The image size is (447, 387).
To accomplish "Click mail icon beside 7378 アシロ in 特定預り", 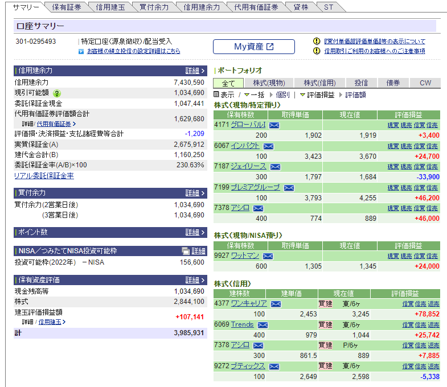I will (x=259, y=209).
